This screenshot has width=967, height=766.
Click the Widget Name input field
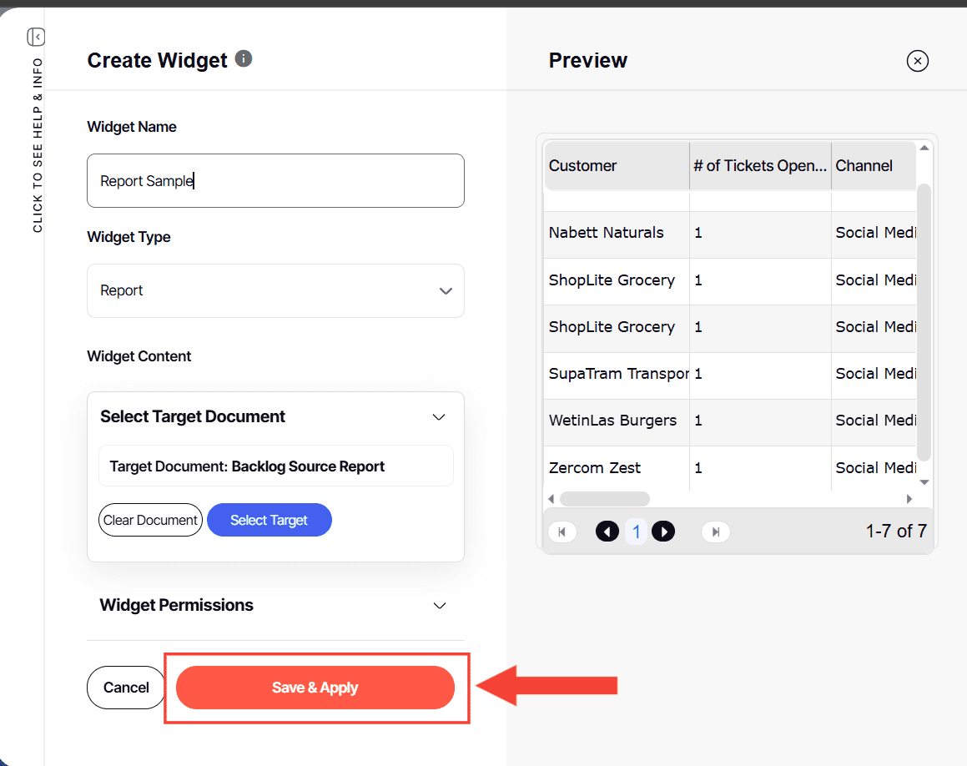coord(275,180)
